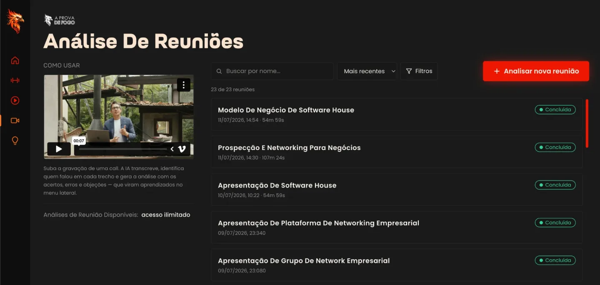Click the red meetings list scrollbar
This screenshot has width=600, height=285.
tap(587, 123)
